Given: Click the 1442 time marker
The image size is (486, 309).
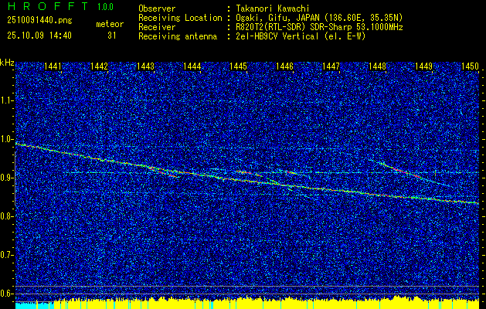Looking at the screenshot, I should (99, 66).
